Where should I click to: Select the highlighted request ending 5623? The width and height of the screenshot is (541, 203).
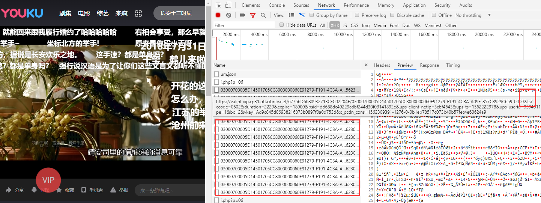pos(286,90)
